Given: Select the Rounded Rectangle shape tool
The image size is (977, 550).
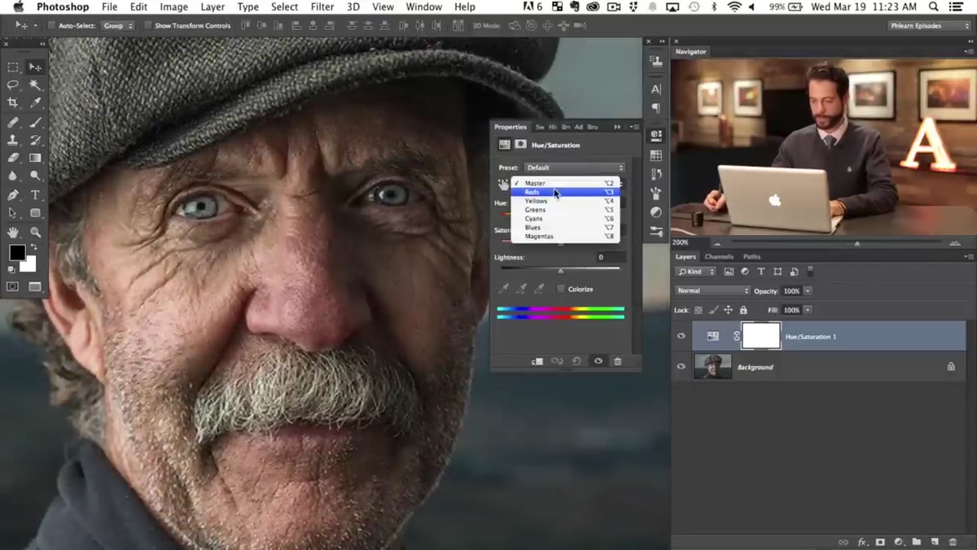Looking at the screenshot, I should tap(35, 213).
